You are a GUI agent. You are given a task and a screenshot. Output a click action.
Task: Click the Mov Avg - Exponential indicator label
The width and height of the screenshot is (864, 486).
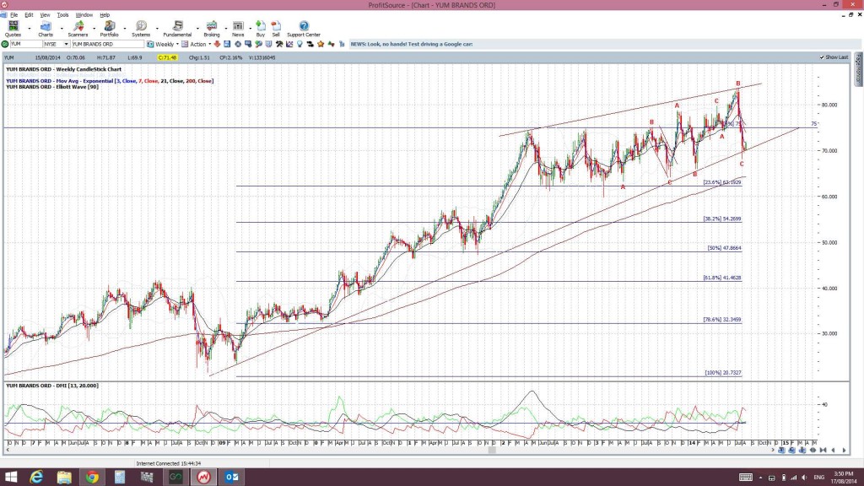coord(110,81)
